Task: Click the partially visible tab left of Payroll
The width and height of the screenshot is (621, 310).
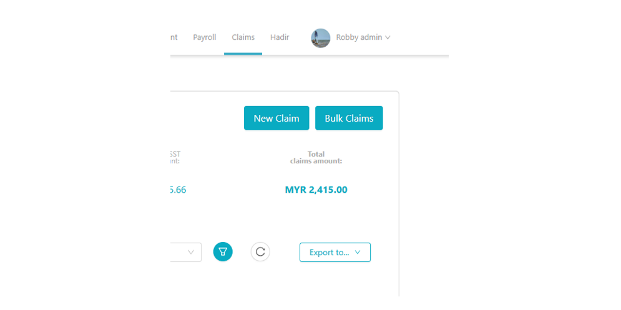Action: (x=174, y=37)
